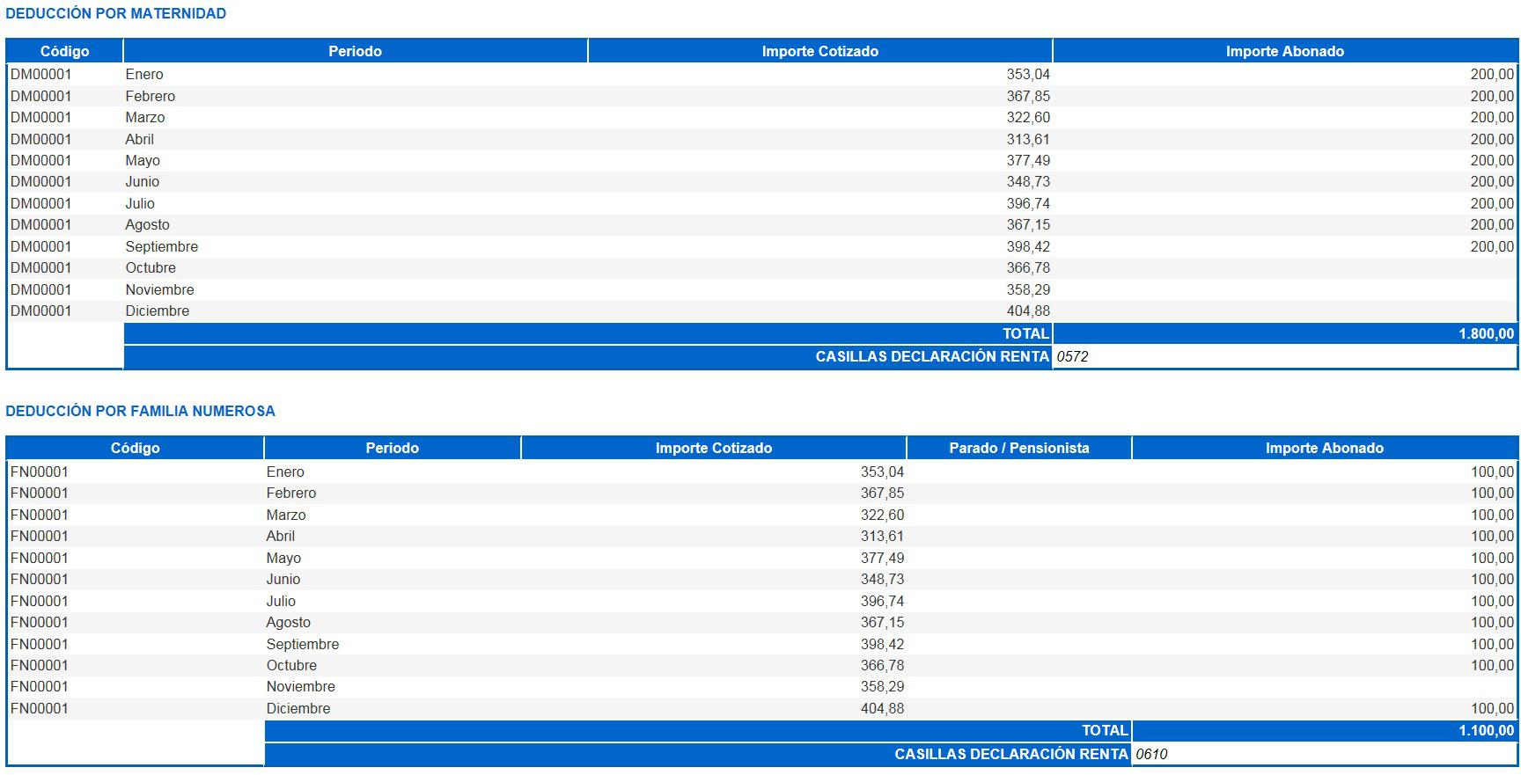Screen dimensions: 1521x775
Task: Click the DM00001 code in the Enero row
Action: (x=40, y=75)
